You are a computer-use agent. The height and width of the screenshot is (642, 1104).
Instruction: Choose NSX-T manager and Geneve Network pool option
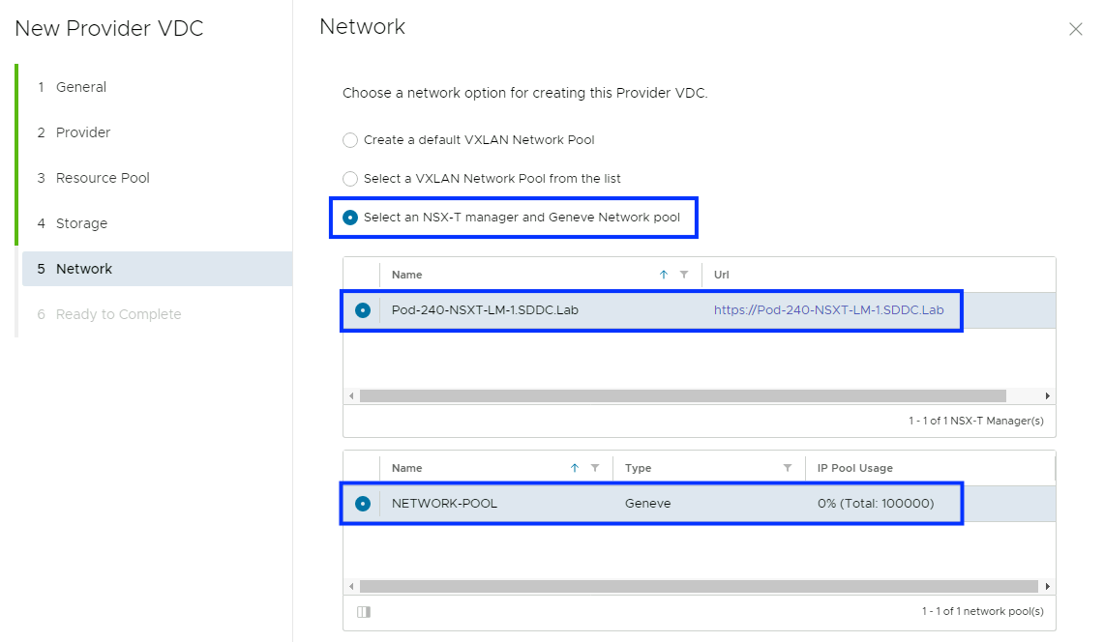click(350, 218)
